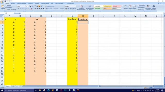The image size is (165, 92).
Task: Apply the Плохой cell style
Action: click(117, 6)
